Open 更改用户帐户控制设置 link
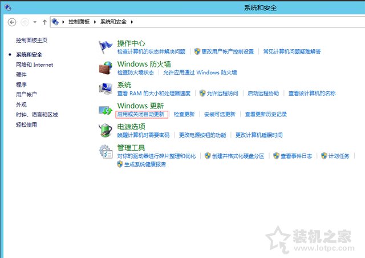 click(x=228, y=51)
